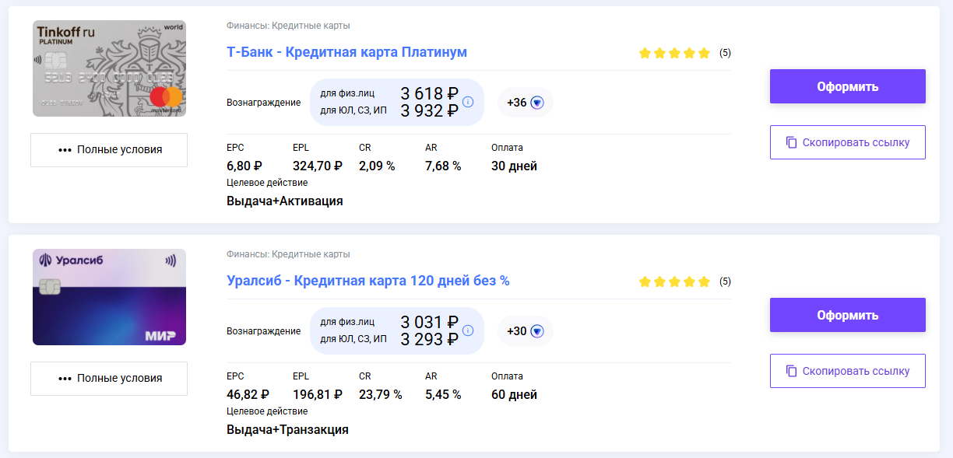
Task: Open Уралсиб - Кредитная карта 120 дней link
Action: coord(368,281)
